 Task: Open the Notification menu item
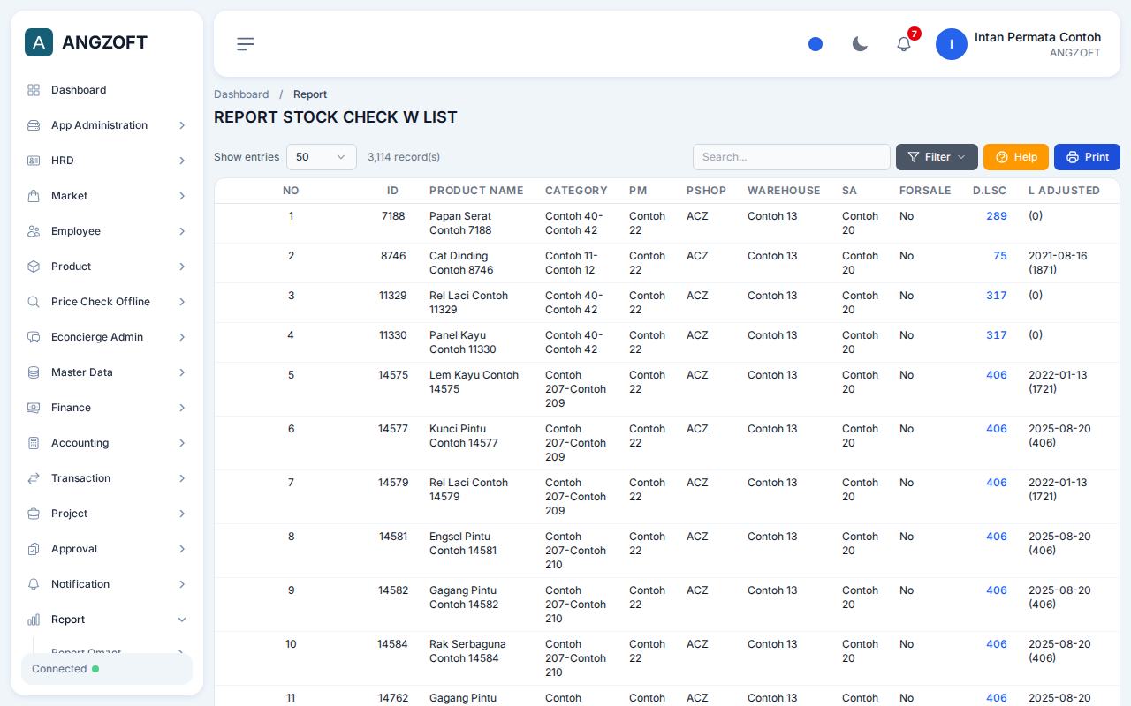pos(107,584)
